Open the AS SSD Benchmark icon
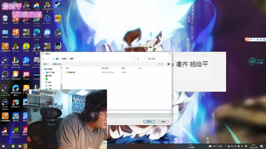Viewport: 266px width, 149px height. 37,63
